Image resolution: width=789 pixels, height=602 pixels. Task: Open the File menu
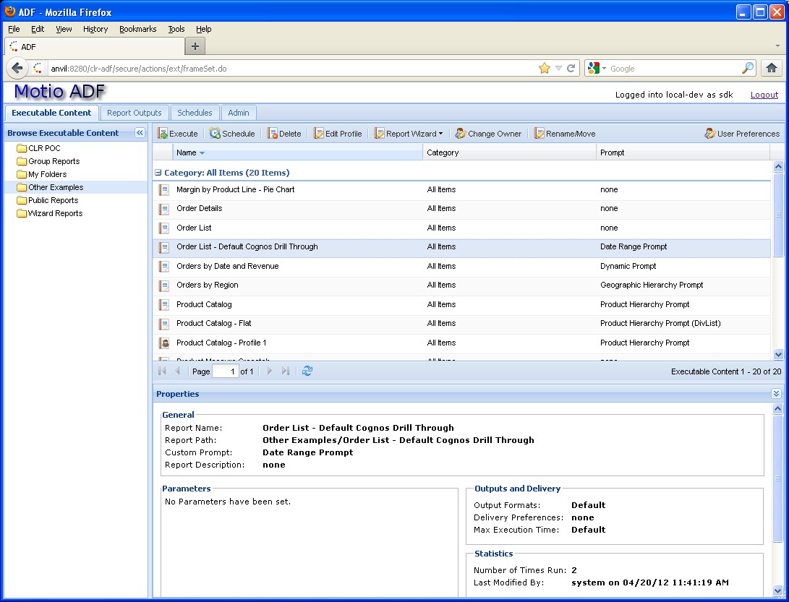[14, 29]
